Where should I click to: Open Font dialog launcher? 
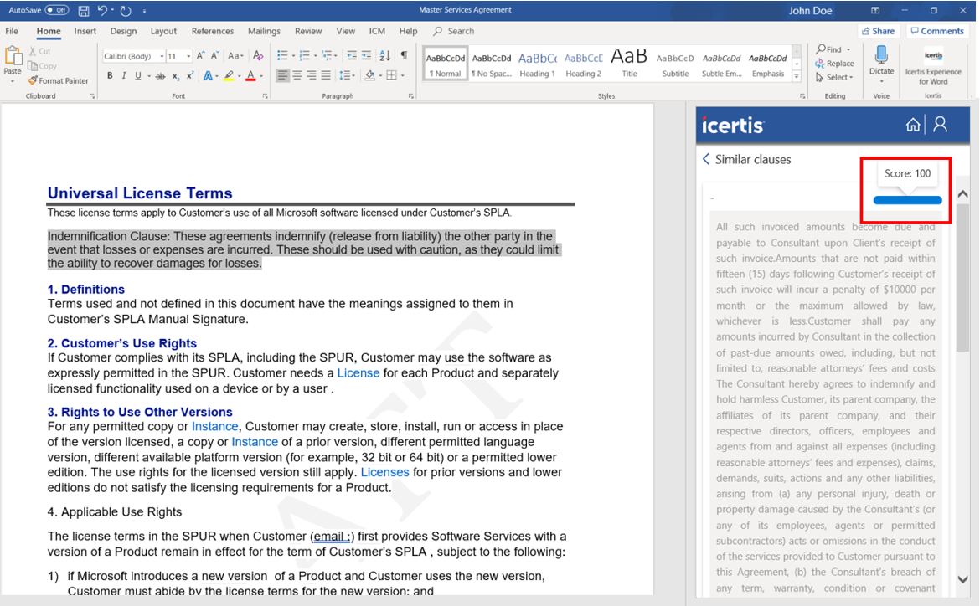pos(265,96)
